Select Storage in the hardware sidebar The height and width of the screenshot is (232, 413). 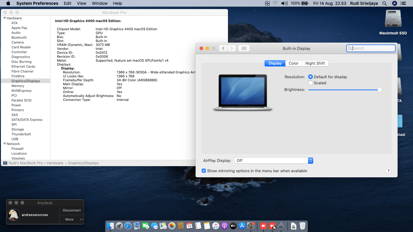(18, 129)
